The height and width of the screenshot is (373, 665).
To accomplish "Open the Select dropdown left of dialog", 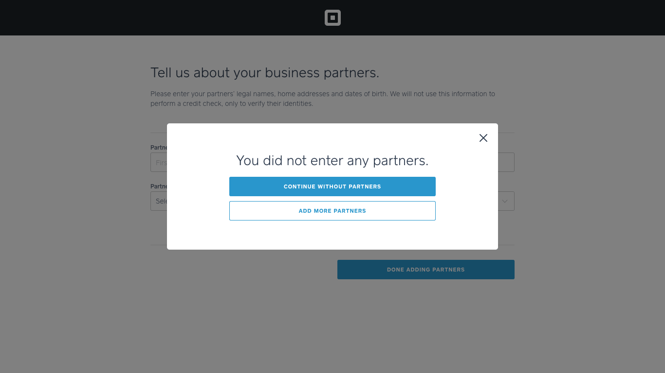I will (x=159, y=201).
